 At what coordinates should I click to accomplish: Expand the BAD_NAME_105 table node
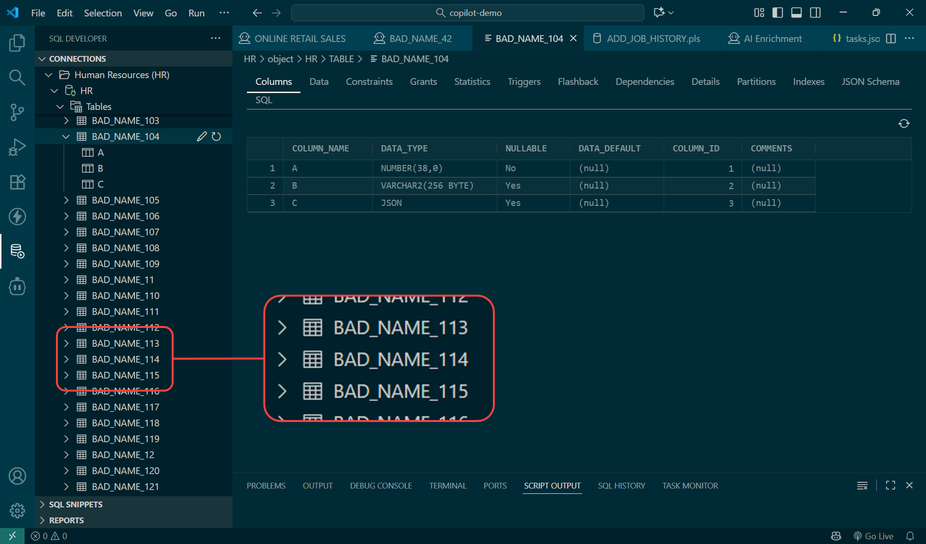pyautogui.click(x=67, y=200)
